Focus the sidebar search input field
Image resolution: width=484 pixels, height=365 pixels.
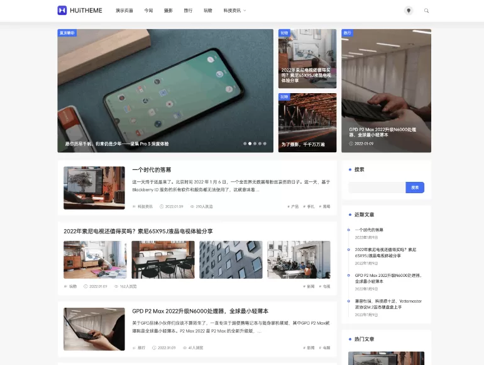(x=377, y=188)
